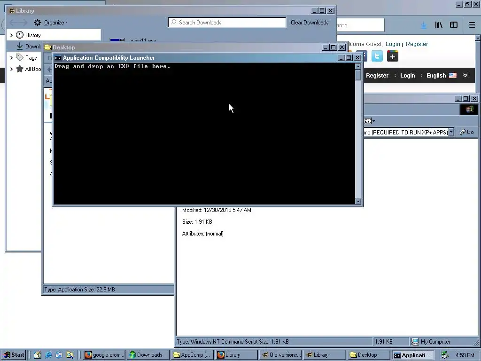
Task: Click the Library window title bar icon
Action: (x=11, y=10)
